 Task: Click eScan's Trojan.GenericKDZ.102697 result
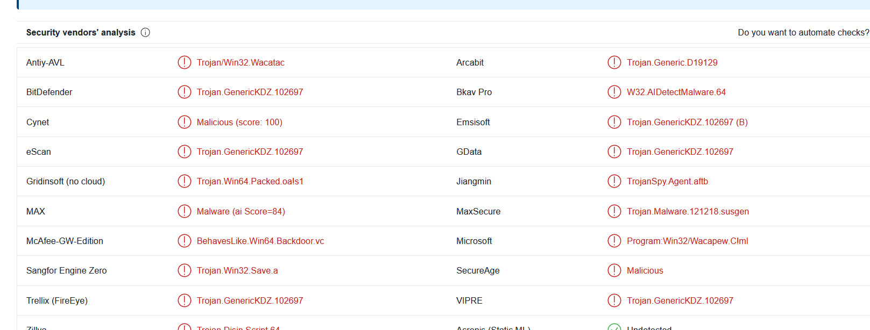click(250, 152)
